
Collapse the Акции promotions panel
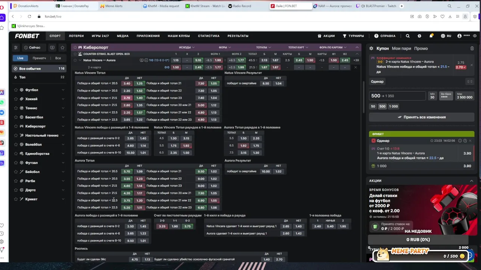pyautogui.click(x=472, y=181)
